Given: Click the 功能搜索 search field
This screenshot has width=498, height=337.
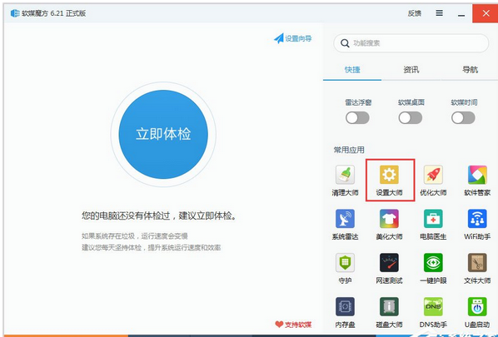Looking at the screenshot, I should 411,43.
